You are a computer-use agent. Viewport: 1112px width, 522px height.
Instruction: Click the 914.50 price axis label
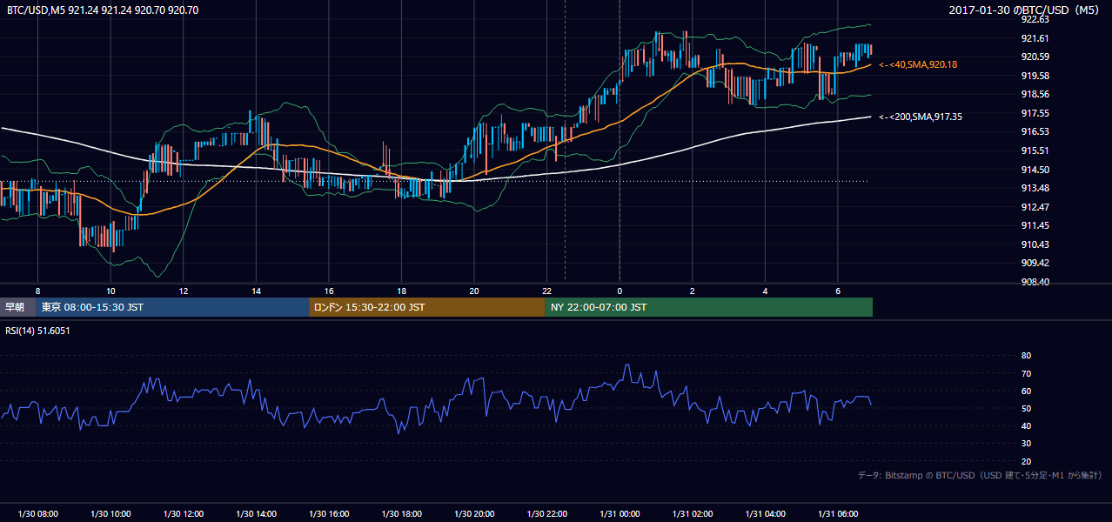click(1036, 170)
